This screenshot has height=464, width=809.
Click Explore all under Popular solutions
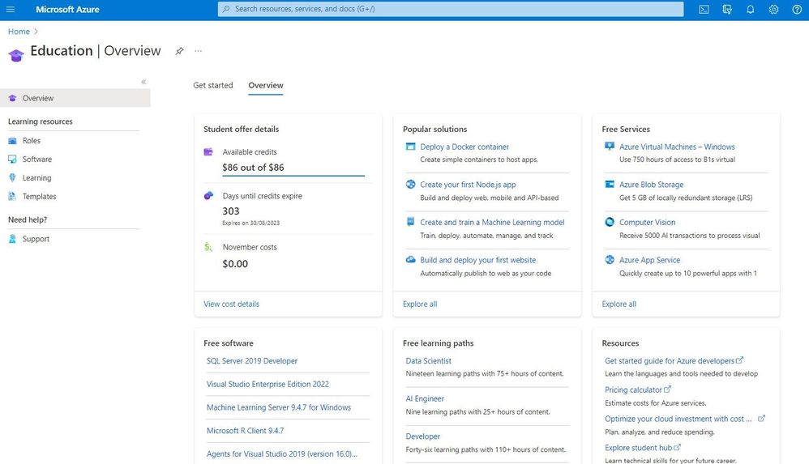tap(420, 304)
